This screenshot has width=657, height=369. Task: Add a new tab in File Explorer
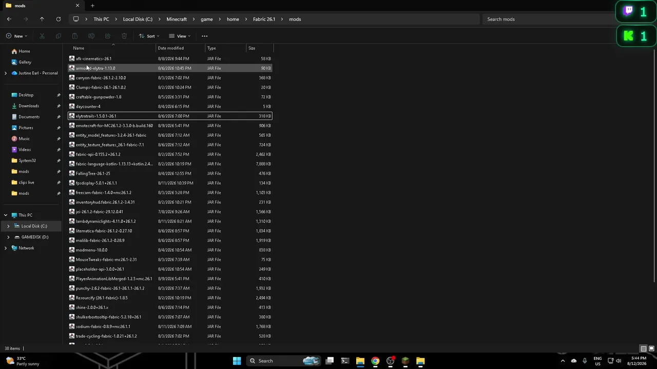point(92,6)
